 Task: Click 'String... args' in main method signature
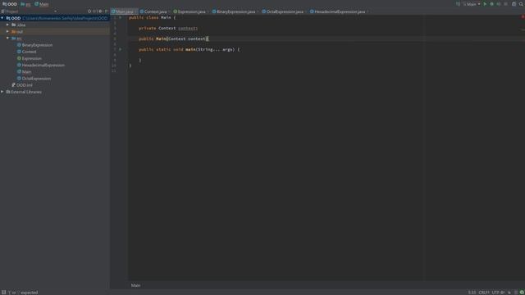pyautogui.click(x=215, y=49)
